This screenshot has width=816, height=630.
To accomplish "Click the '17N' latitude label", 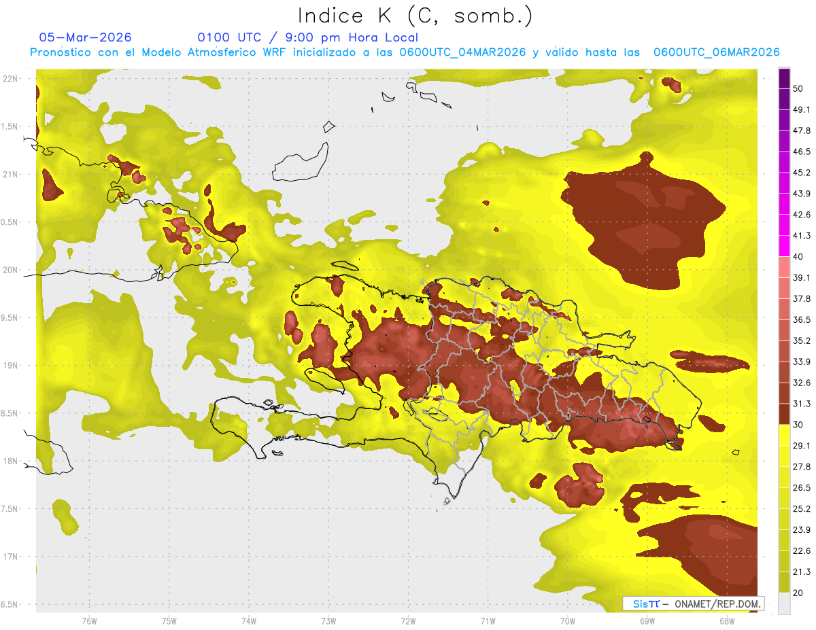I will (x=10, y=557).
